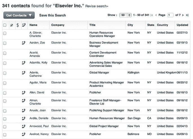
Task: Click Publishing Support Manager title cell
Action: coord(107,111)
